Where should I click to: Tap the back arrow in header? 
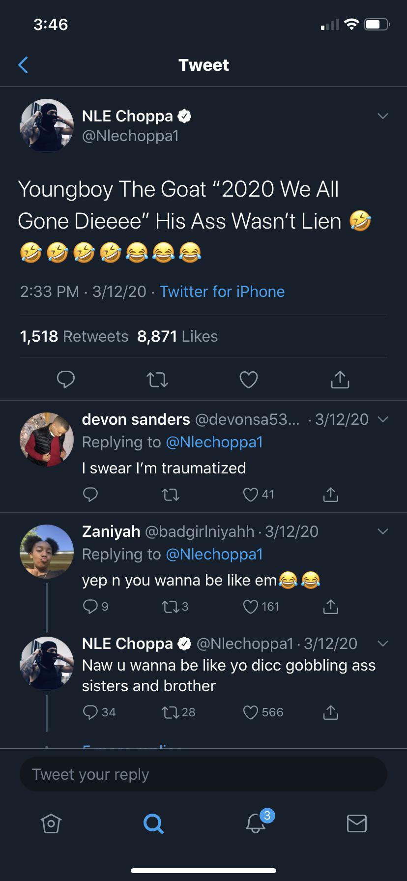[x=23, y=65]
